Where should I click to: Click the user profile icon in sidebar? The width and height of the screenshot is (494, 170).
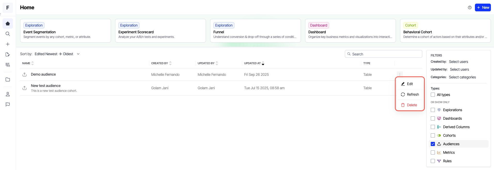tap(8, 94)
